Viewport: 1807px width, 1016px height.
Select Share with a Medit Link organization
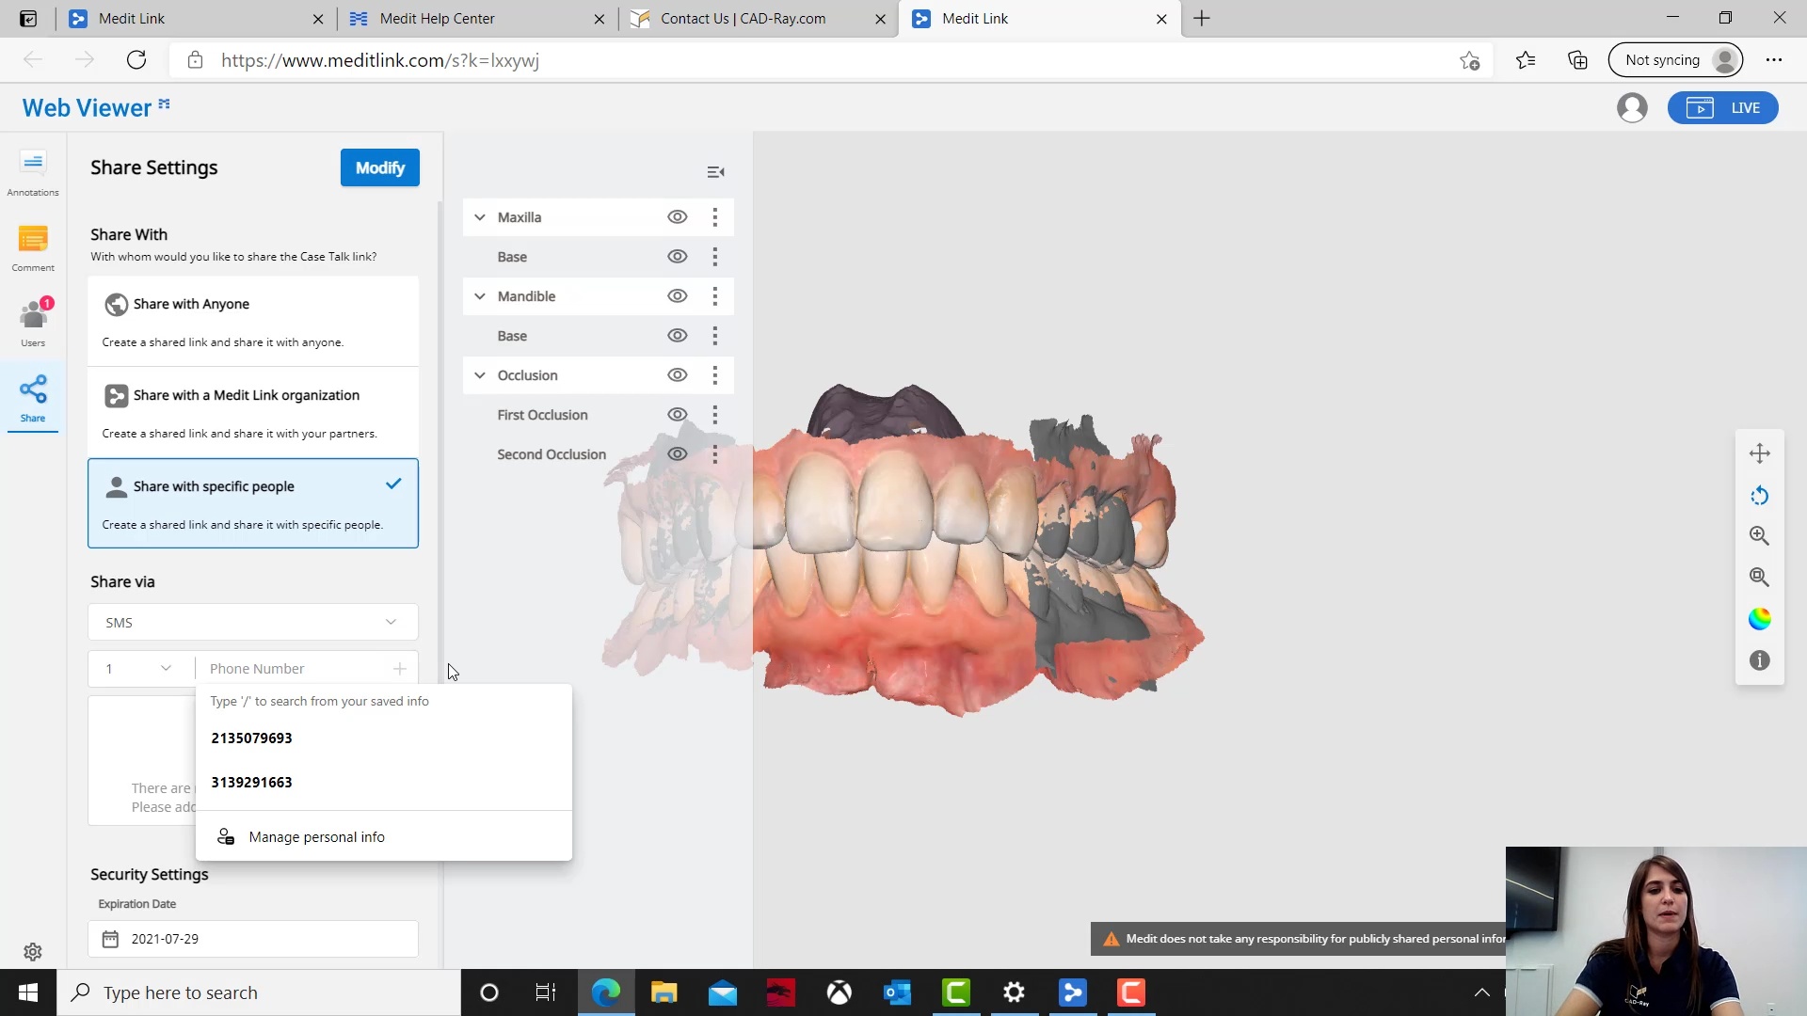tap(253, 412)
